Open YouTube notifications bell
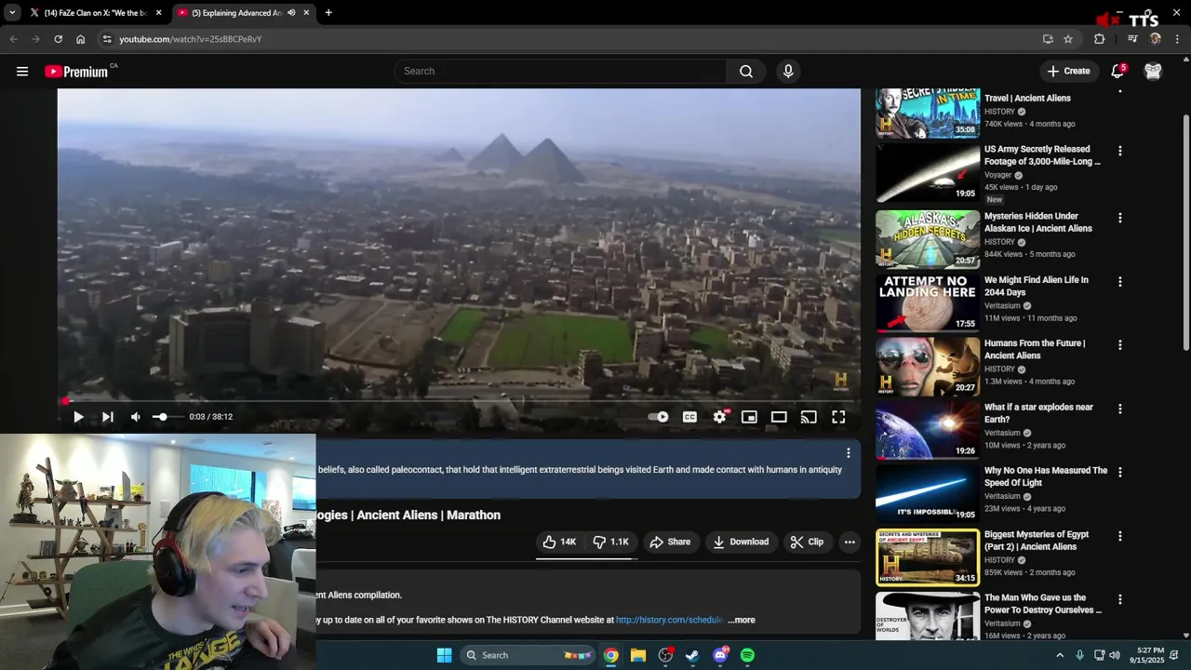This screenshot has width=1191, height=670. point(1117,71)
